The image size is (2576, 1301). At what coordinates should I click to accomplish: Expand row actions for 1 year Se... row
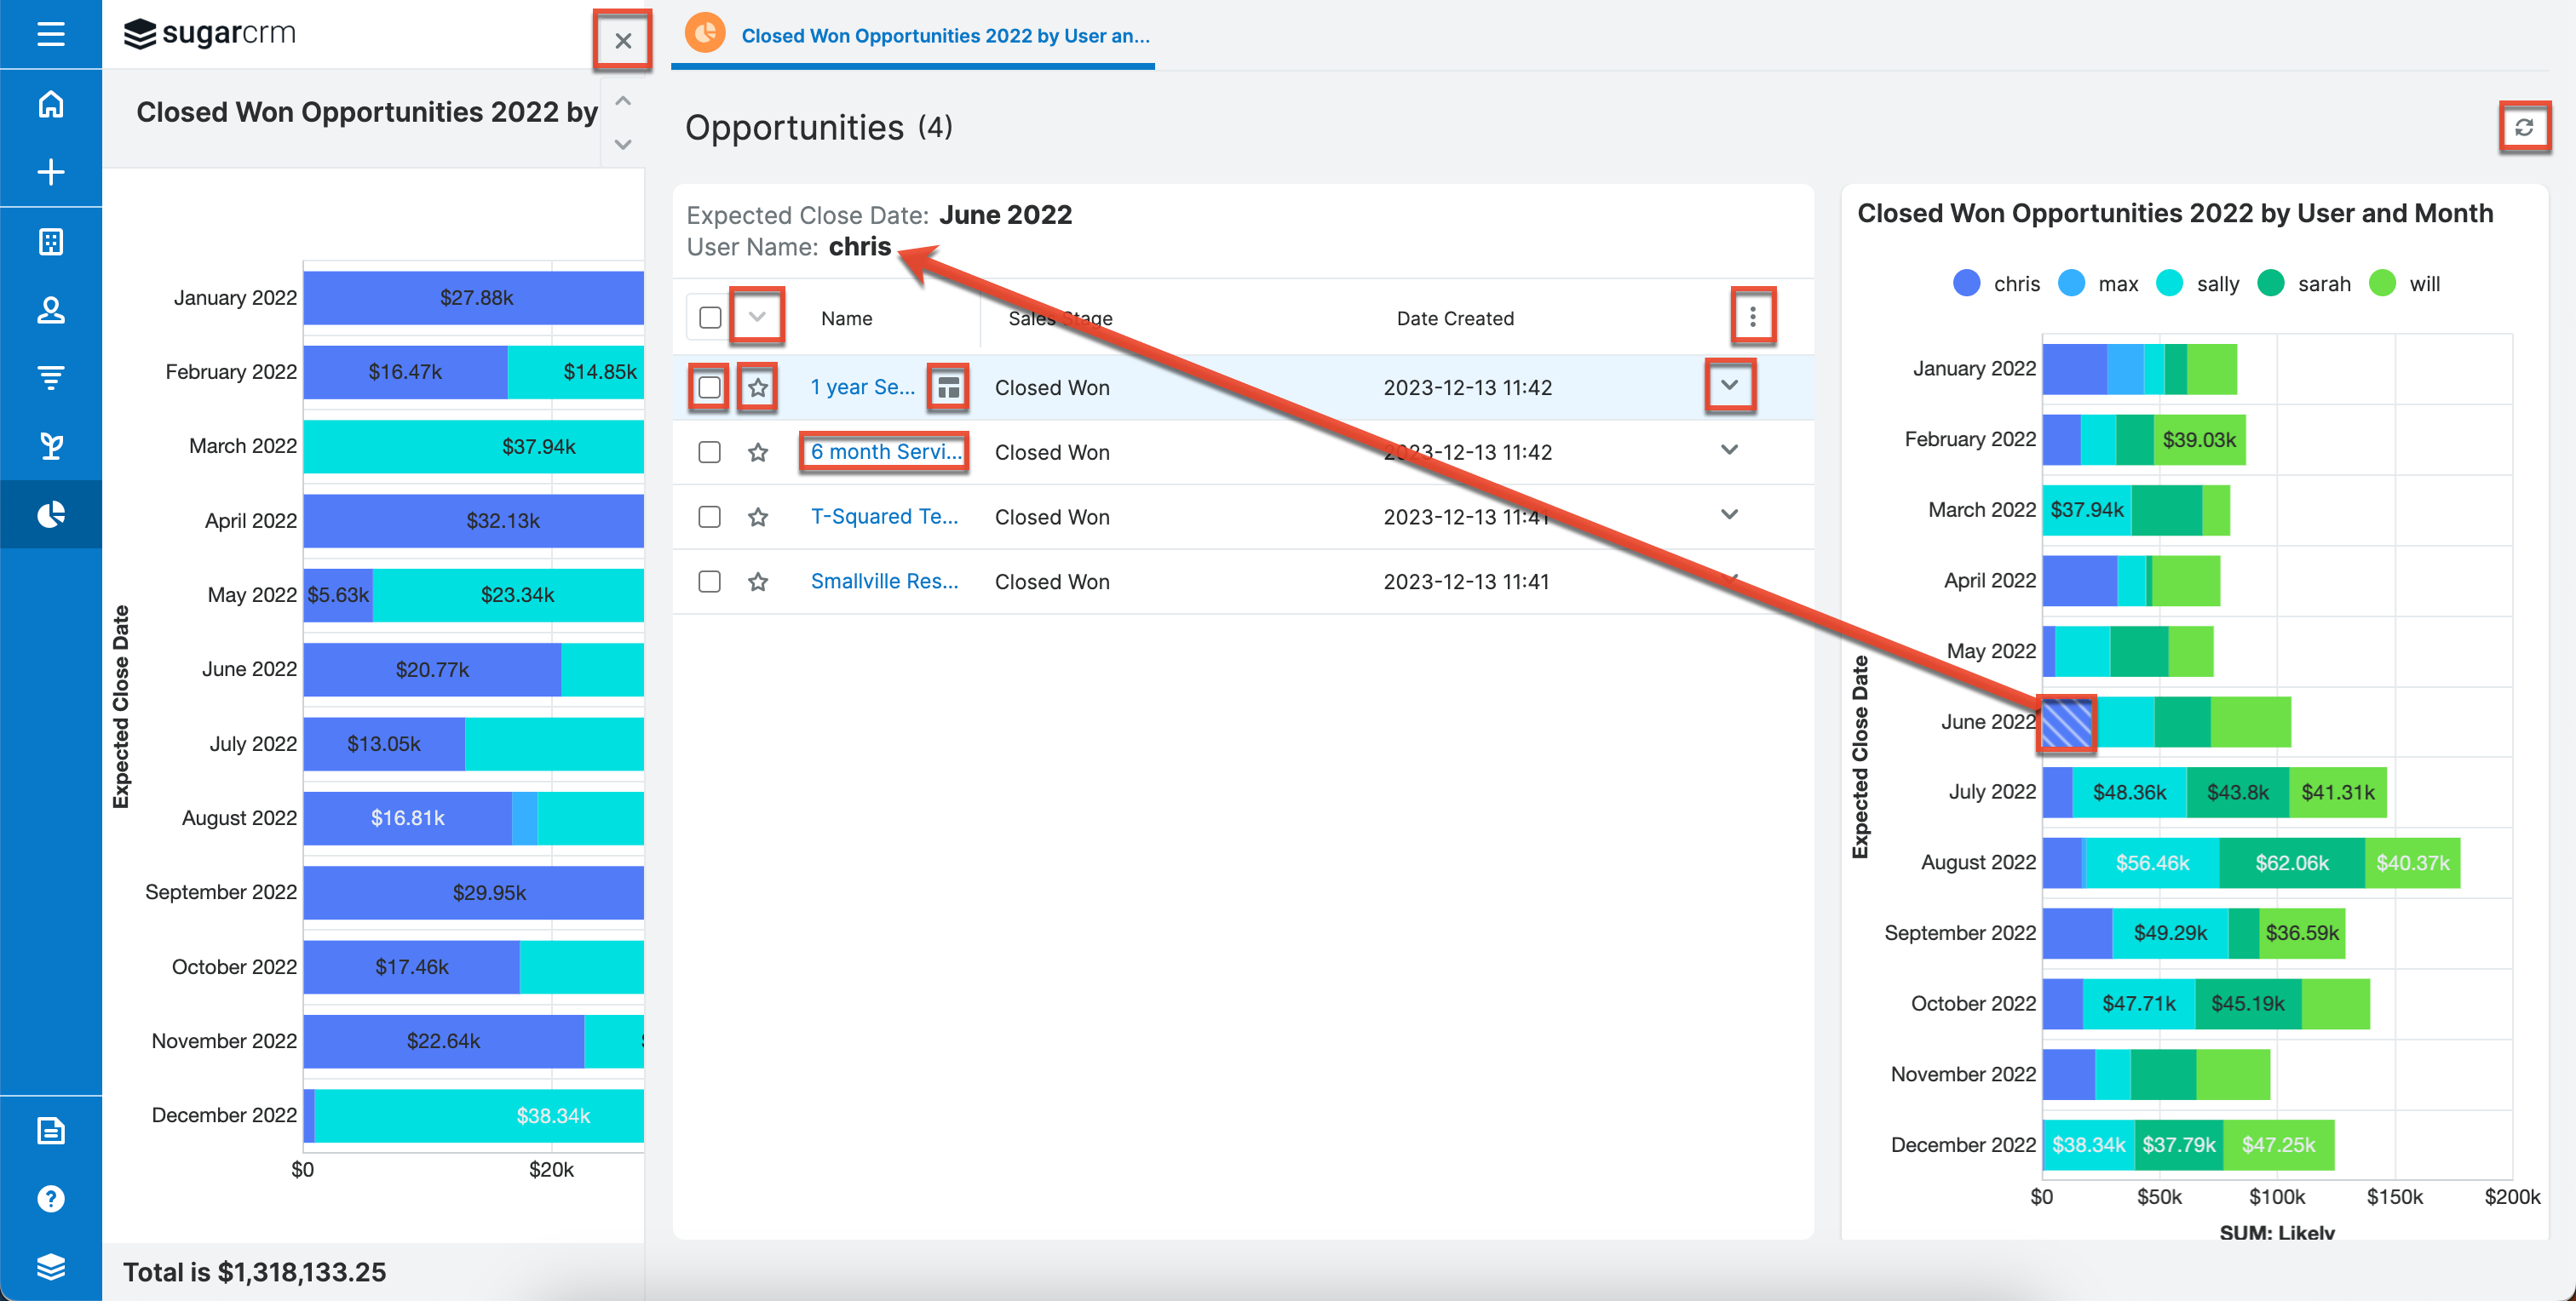(1729, 386)
